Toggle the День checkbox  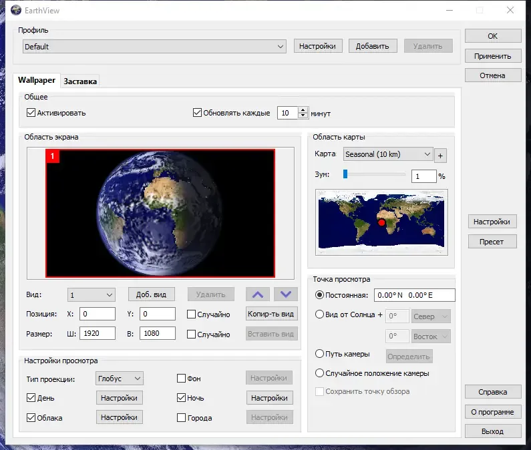point(31,397)
